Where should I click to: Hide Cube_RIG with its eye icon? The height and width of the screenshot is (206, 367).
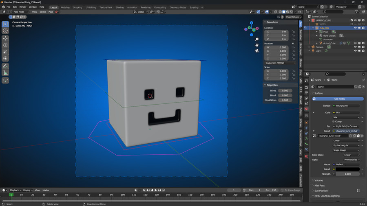click(355, 28)
